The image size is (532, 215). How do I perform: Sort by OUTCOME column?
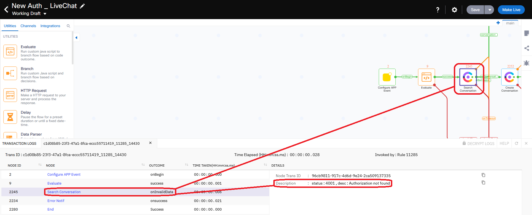[x=187, y=165]
